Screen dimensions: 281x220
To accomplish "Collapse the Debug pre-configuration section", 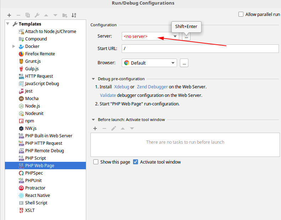I will coord(94,79).
